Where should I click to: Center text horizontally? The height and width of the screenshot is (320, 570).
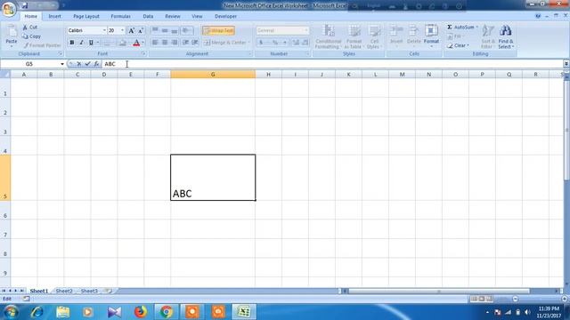point(165,43)
